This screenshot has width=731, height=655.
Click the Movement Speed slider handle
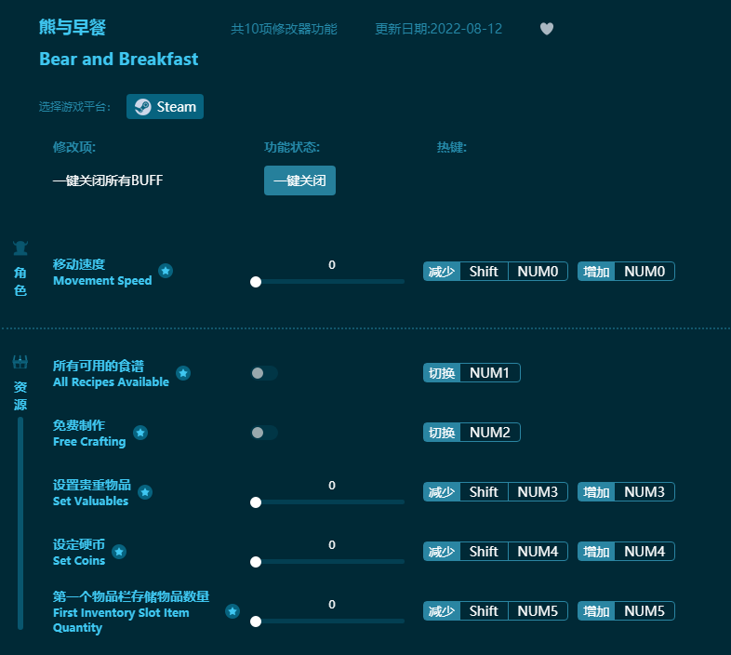[256, 282]
